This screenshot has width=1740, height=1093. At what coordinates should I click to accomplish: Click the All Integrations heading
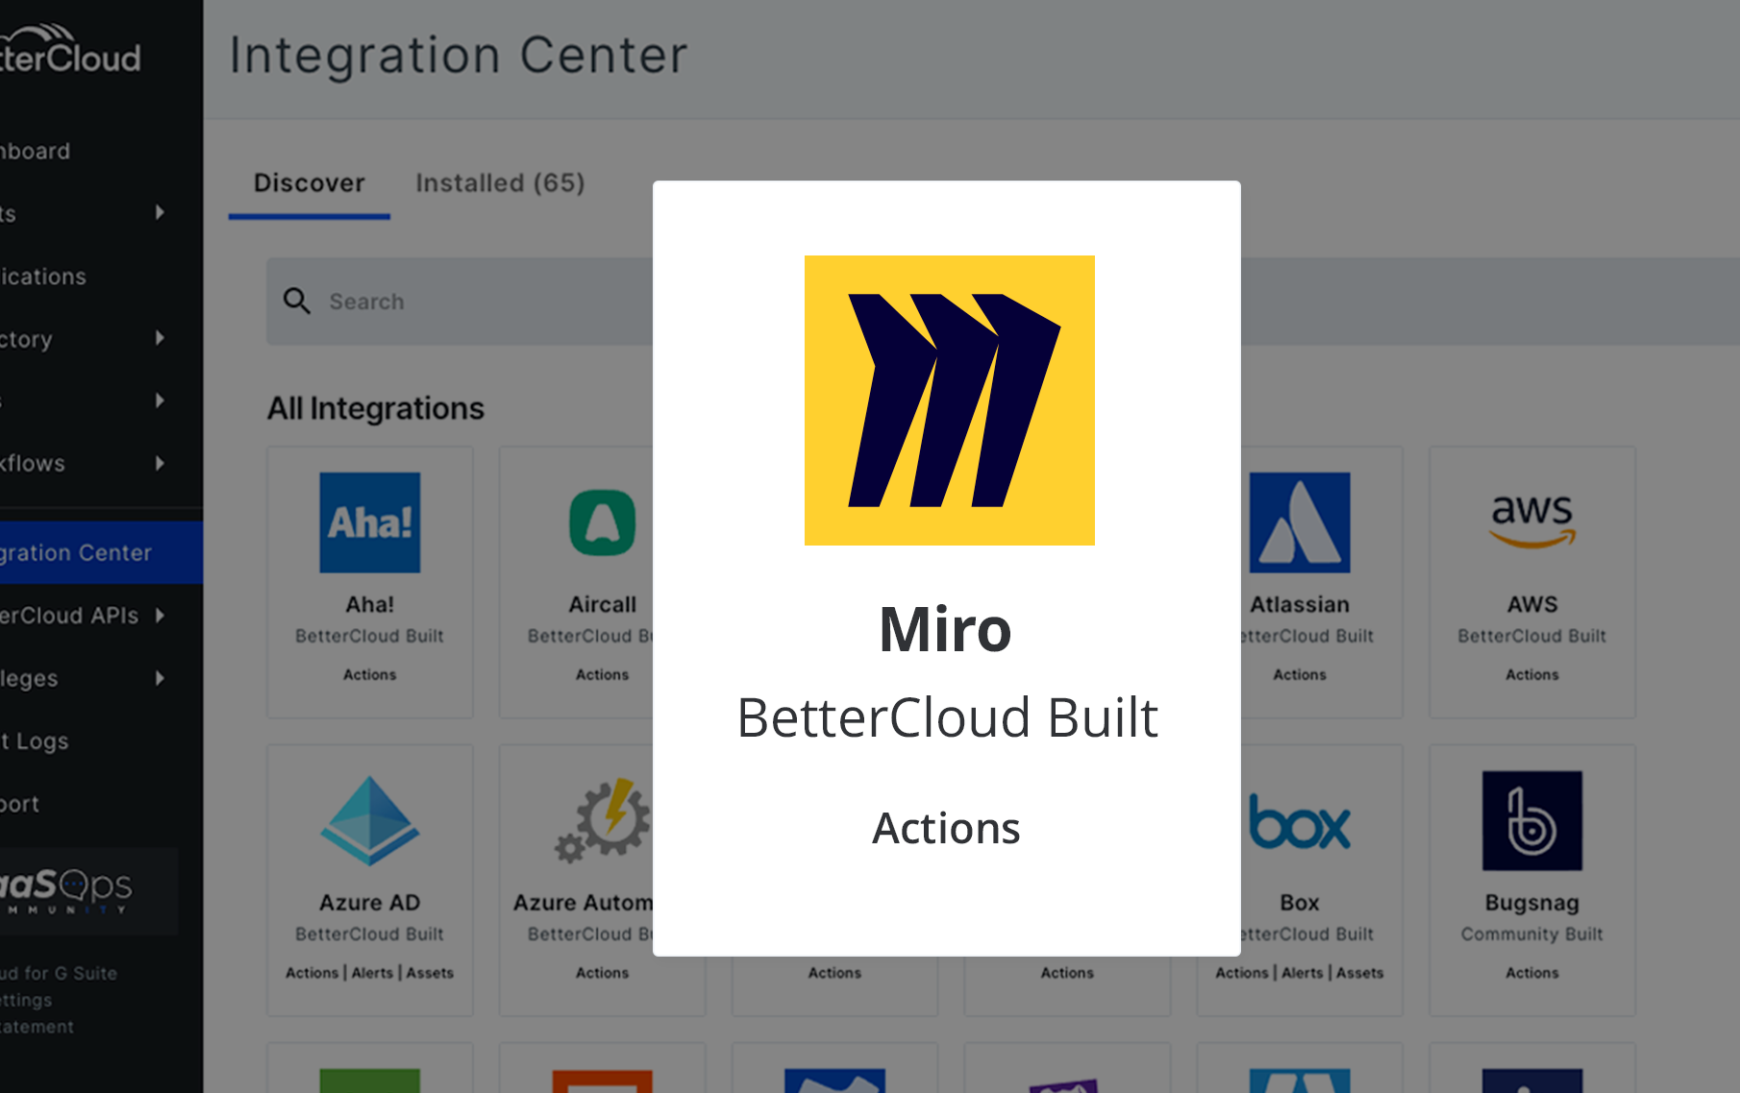pyautogui.click(x=376, y=408)
